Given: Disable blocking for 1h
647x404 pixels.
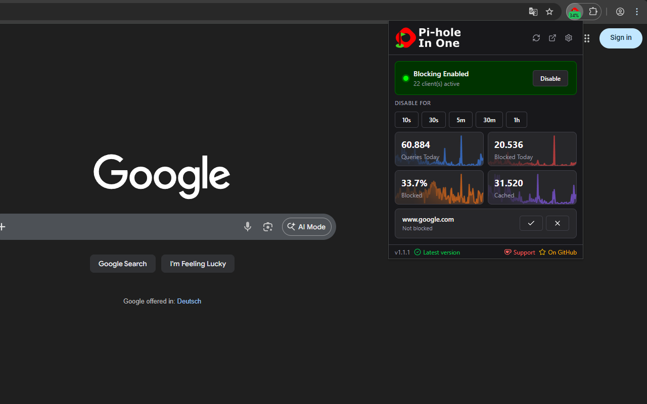Looking at the screenshot, I should (x=517, y=120).
